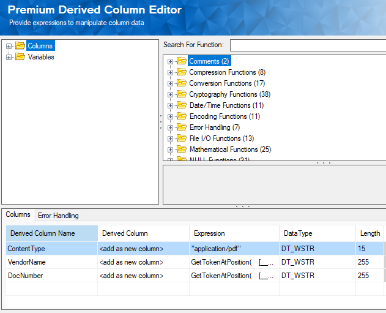Screen dimensions: 386x313
Task: Click the Error Handling folder icon in function tree
Action: pyautogui.click(x=182, y=127)
